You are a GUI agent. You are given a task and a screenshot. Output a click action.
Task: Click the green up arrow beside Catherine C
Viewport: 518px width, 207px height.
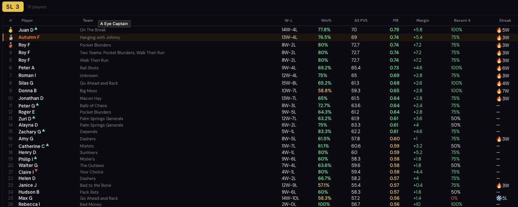click(x=47, y=145)
